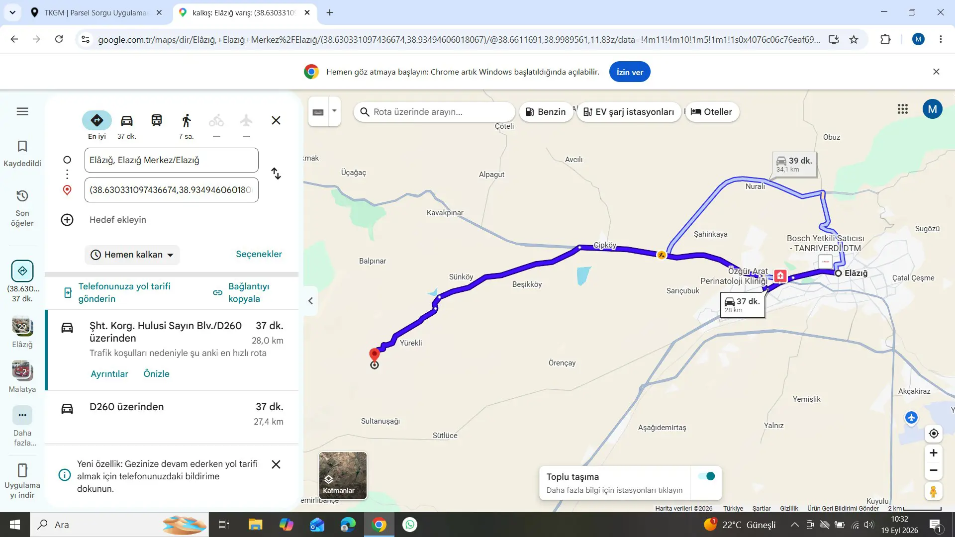Activate the Street View pegman

934,492
